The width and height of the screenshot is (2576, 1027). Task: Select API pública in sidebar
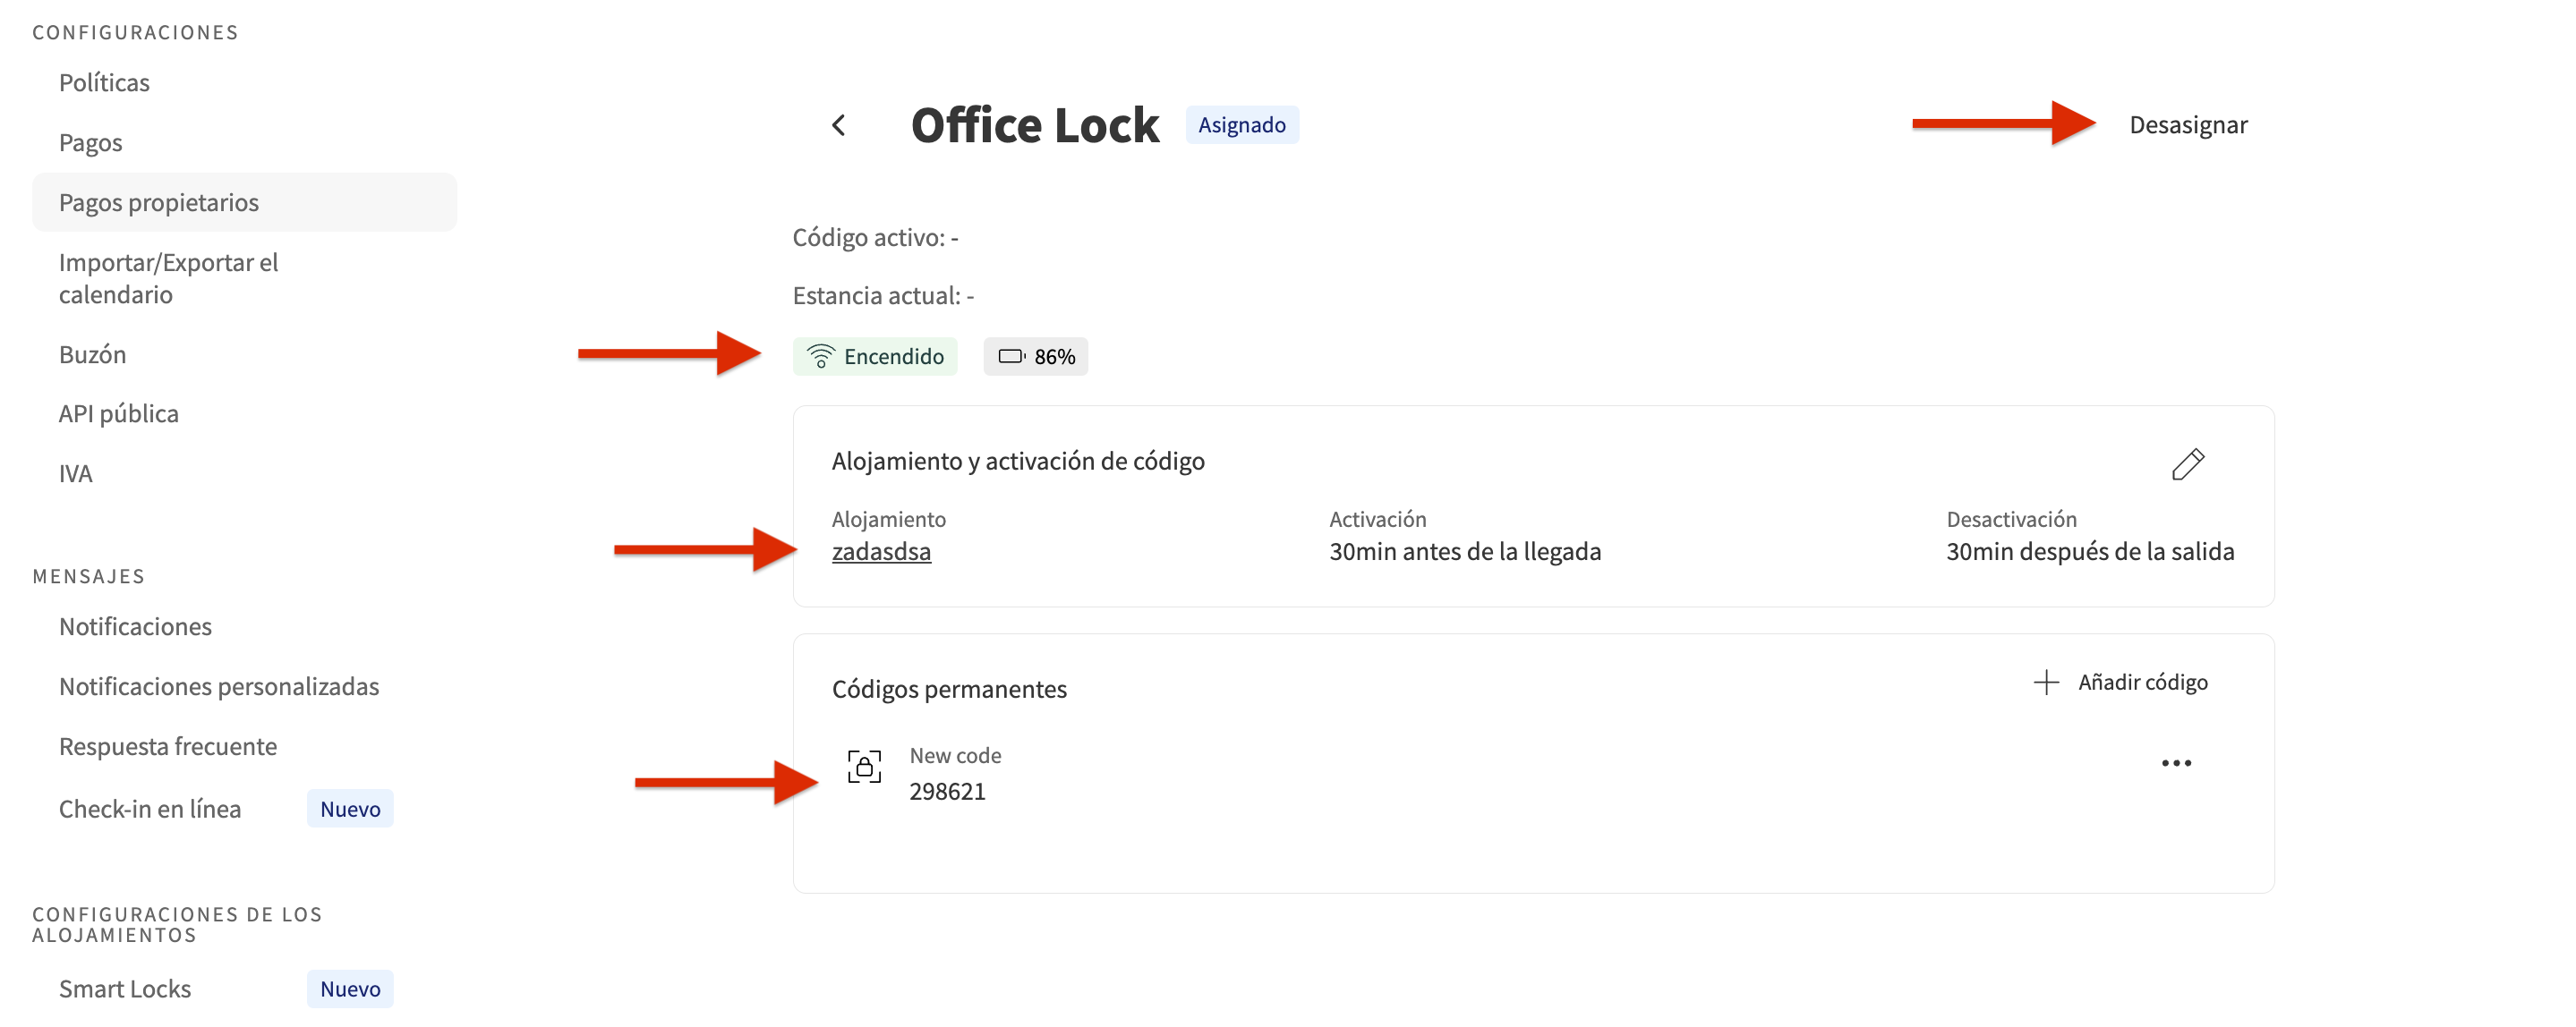[x=119, y=413]
